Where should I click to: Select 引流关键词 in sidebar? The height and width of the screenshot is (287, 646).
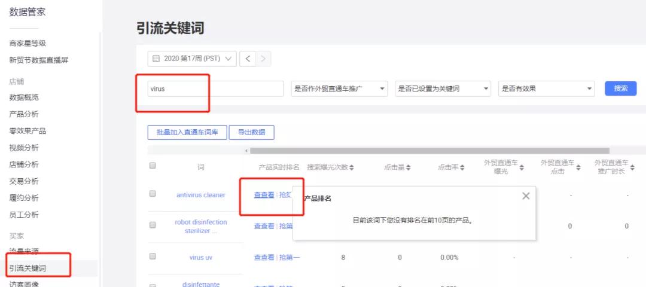(28, 268)
